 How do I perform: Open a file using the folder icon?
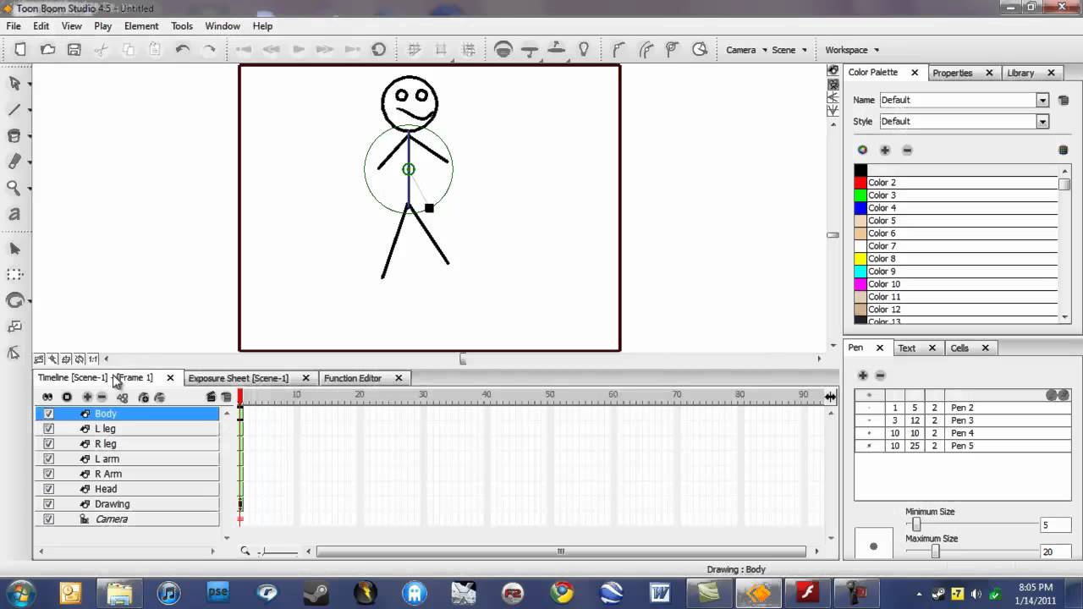pos(48,50)
